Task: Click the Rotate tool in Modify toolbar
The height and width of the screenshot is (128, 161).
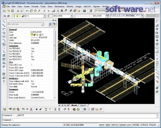Action: 157,44
